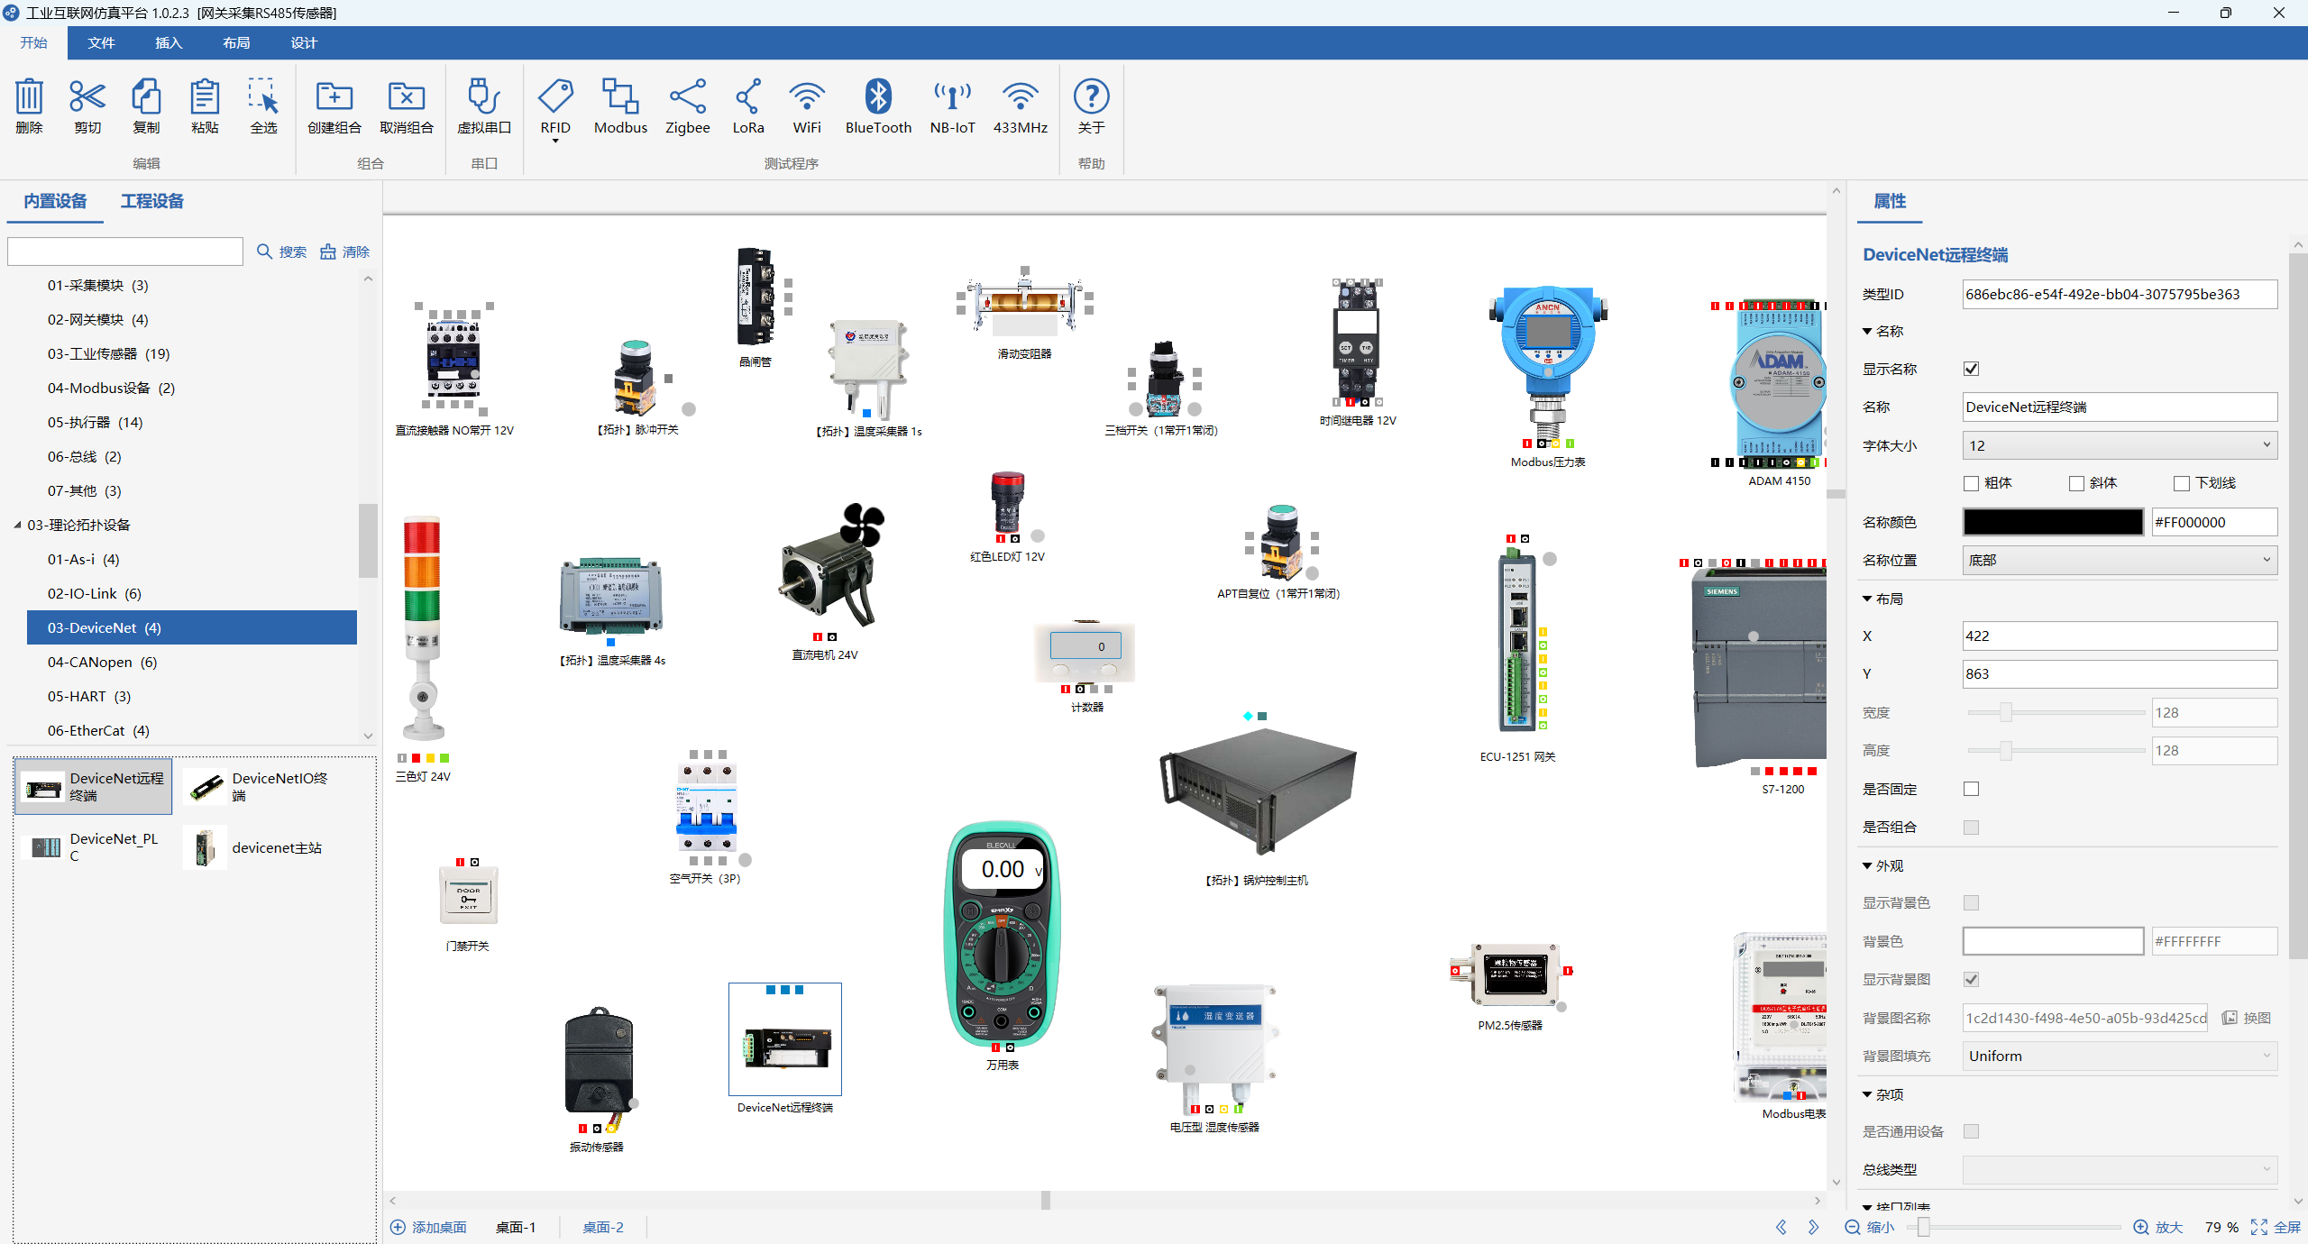Open the 字体大小 font size dropdown
This screenshot has height=1244, width=2308.
(2120, 445)
